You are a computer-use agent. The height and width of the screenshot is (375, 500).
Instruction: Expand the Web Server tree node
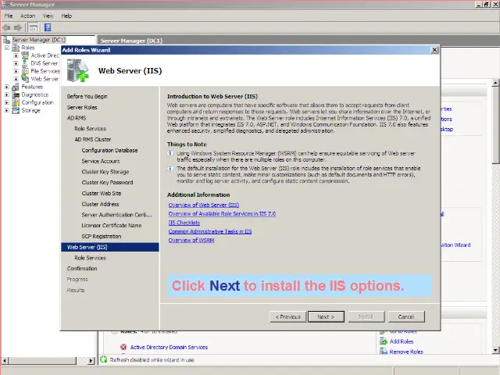(16, 79)
